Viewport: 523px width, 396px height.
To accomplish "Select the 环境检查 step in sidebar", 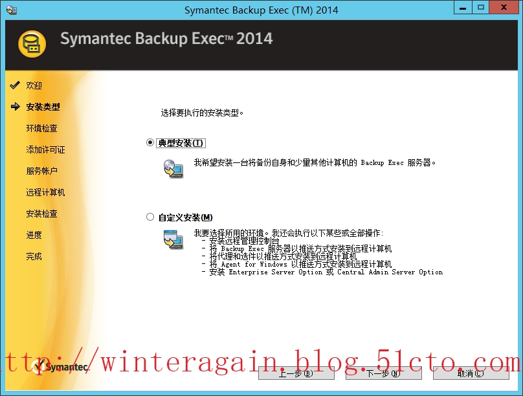I will 41,128.
